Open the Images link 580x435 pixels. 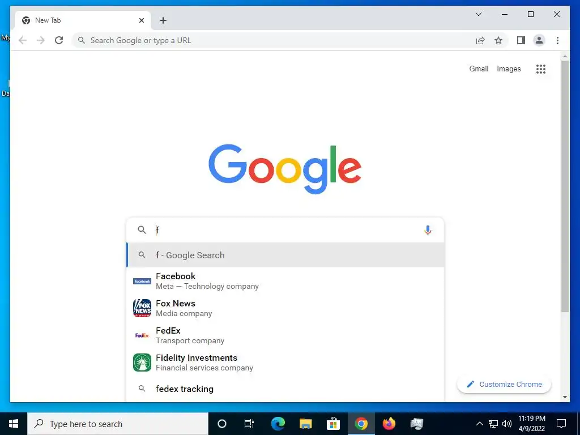[x=509, y=69]
